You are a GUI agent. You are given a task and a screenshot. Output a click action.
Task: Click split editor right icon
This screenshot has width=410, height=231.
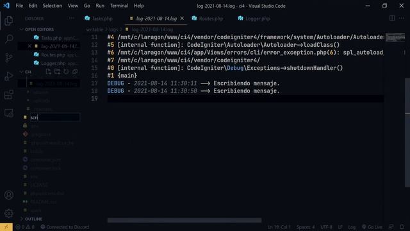392,18
